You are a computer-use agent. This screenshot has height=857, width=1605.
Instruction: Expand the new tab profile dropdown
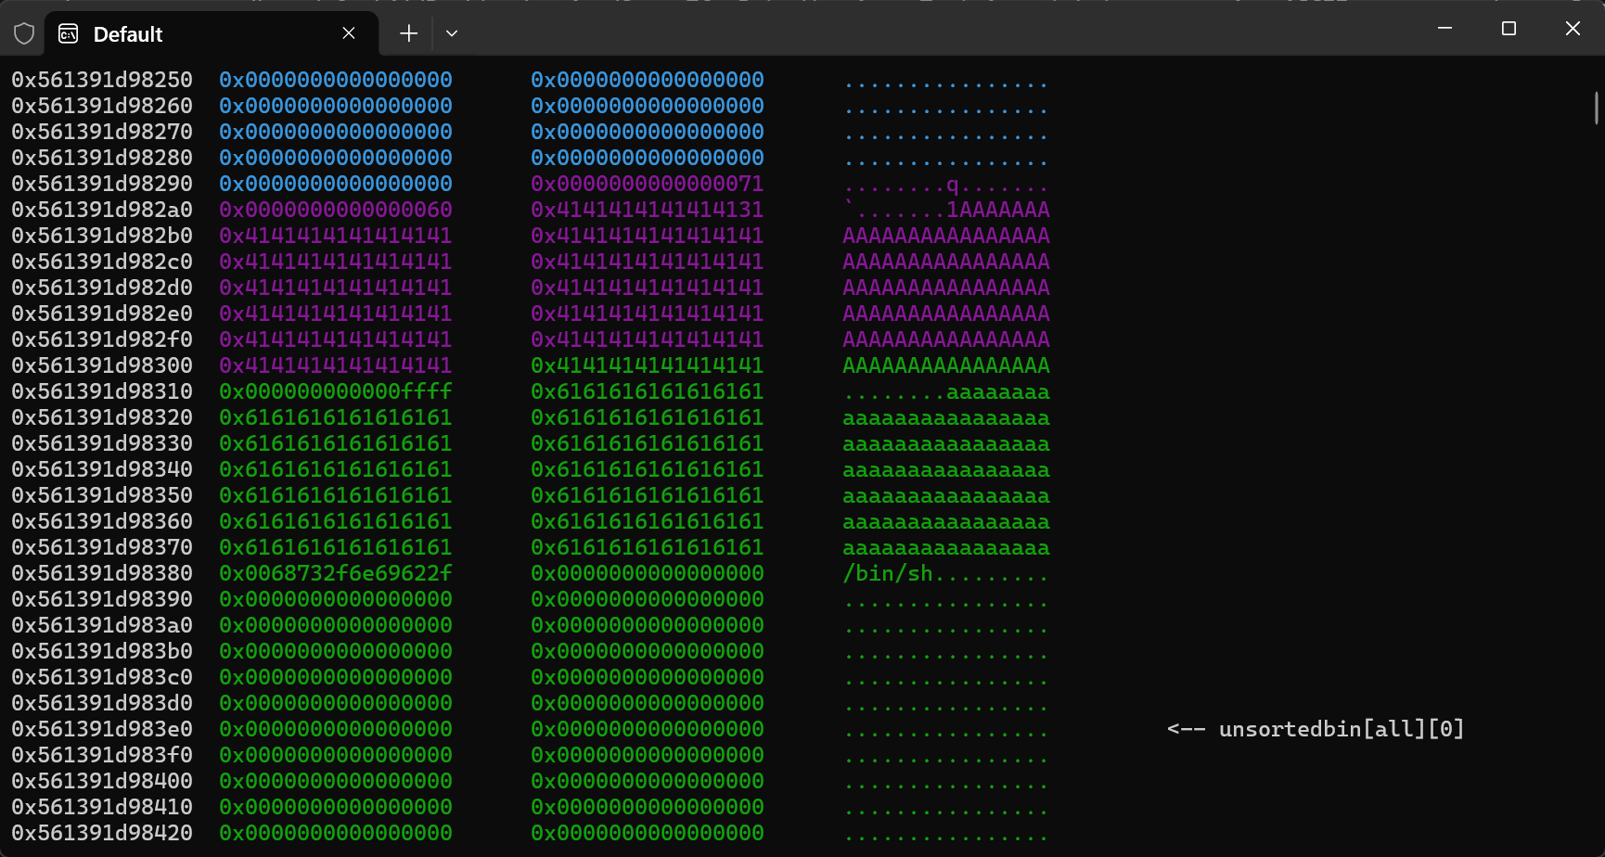[x=452, y=33]
